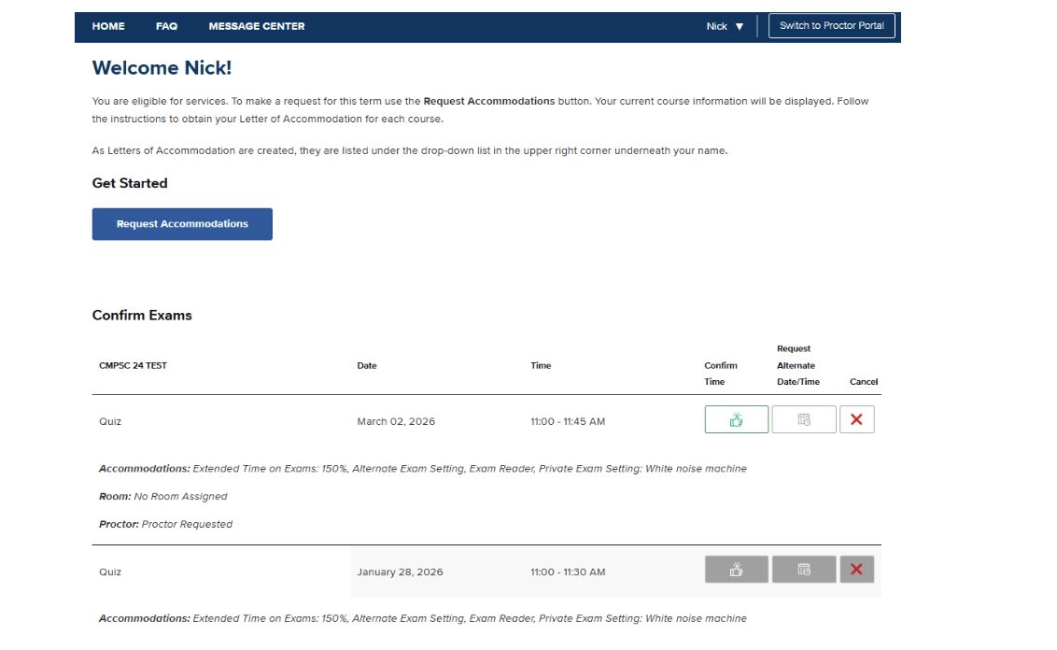Switch to Proctor Portal
The image size is (1057, 650).
coord(830,25)
